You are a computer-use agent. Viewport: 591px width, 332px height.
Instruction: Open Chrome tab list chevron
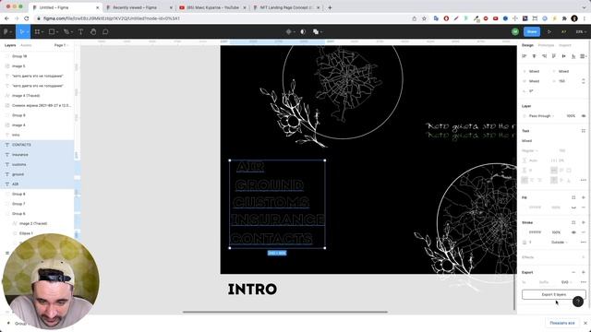coord(585,7)
